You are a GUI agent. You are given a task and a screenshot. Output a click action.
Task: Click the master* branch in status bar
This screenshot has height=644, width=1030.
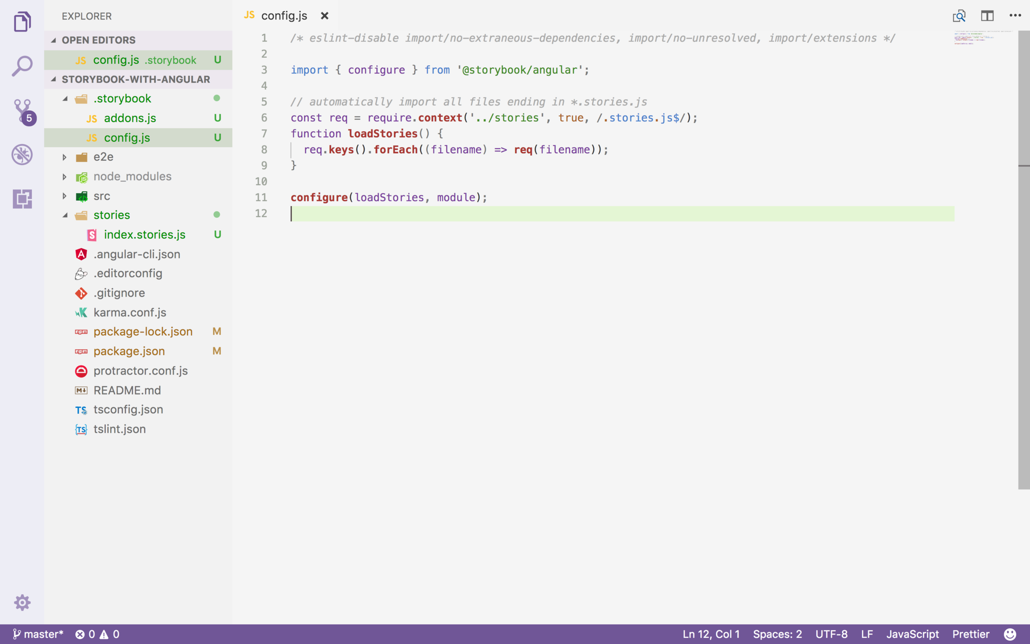click(x=38, y=634)
